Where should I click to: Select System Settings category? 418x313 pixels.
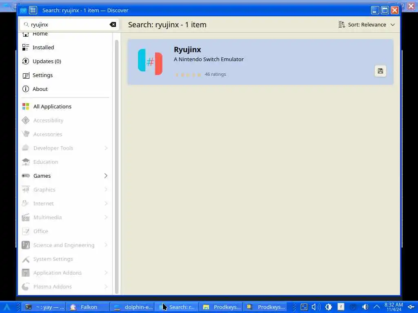(65, 259)
